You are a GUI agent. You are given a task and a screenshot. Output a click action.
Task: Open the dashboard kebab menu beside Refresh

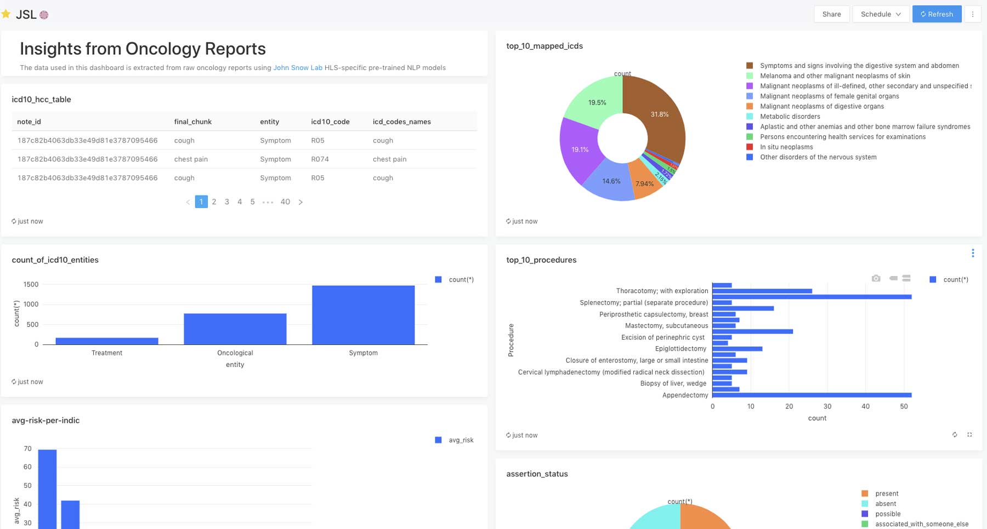point(973,14)
